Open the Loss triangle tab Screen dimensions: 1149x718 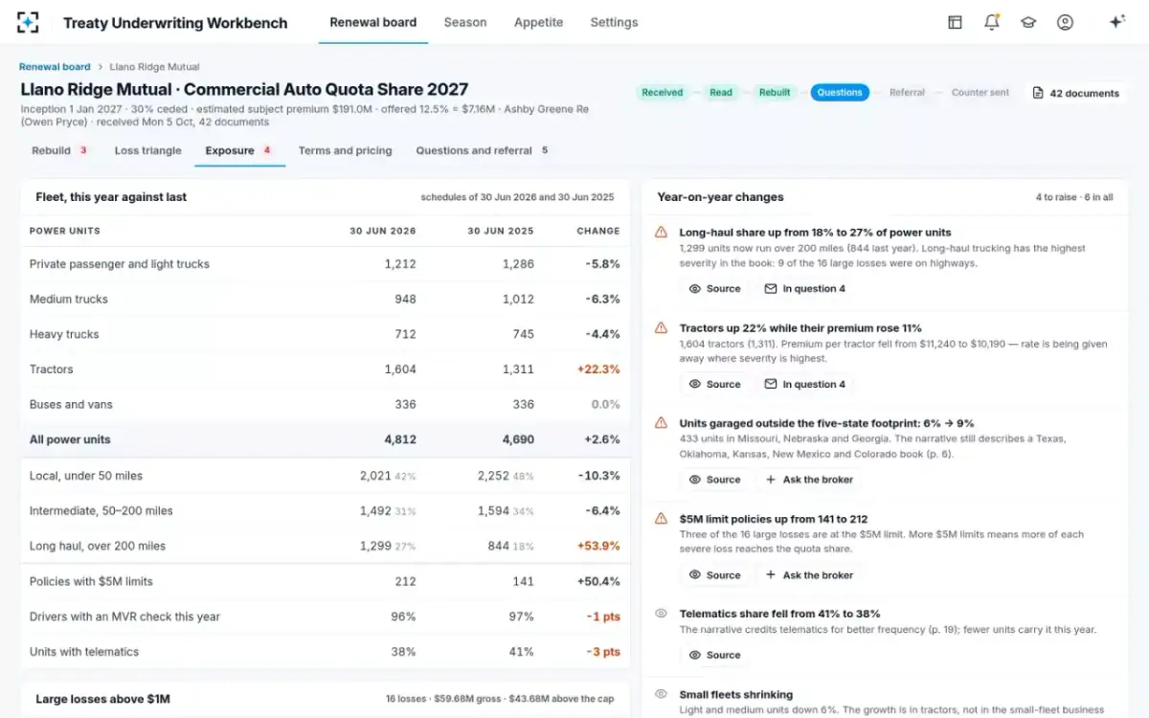(x=147, y=150)
